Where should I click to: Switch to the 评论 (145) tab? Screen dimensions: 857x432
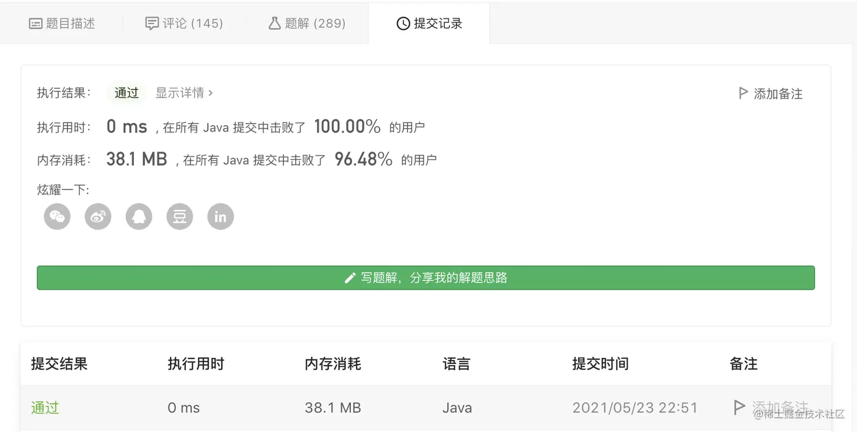pyautogui.click(x=184, y=23)
